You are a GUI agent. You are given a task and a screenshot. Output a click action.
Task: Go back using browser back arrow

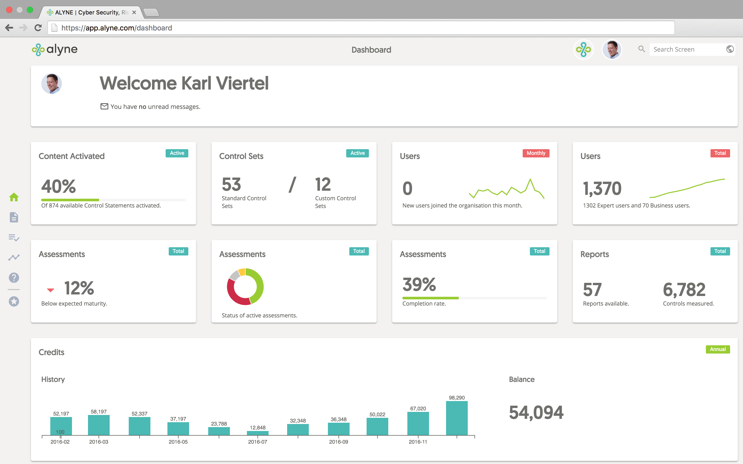(9, 28)
